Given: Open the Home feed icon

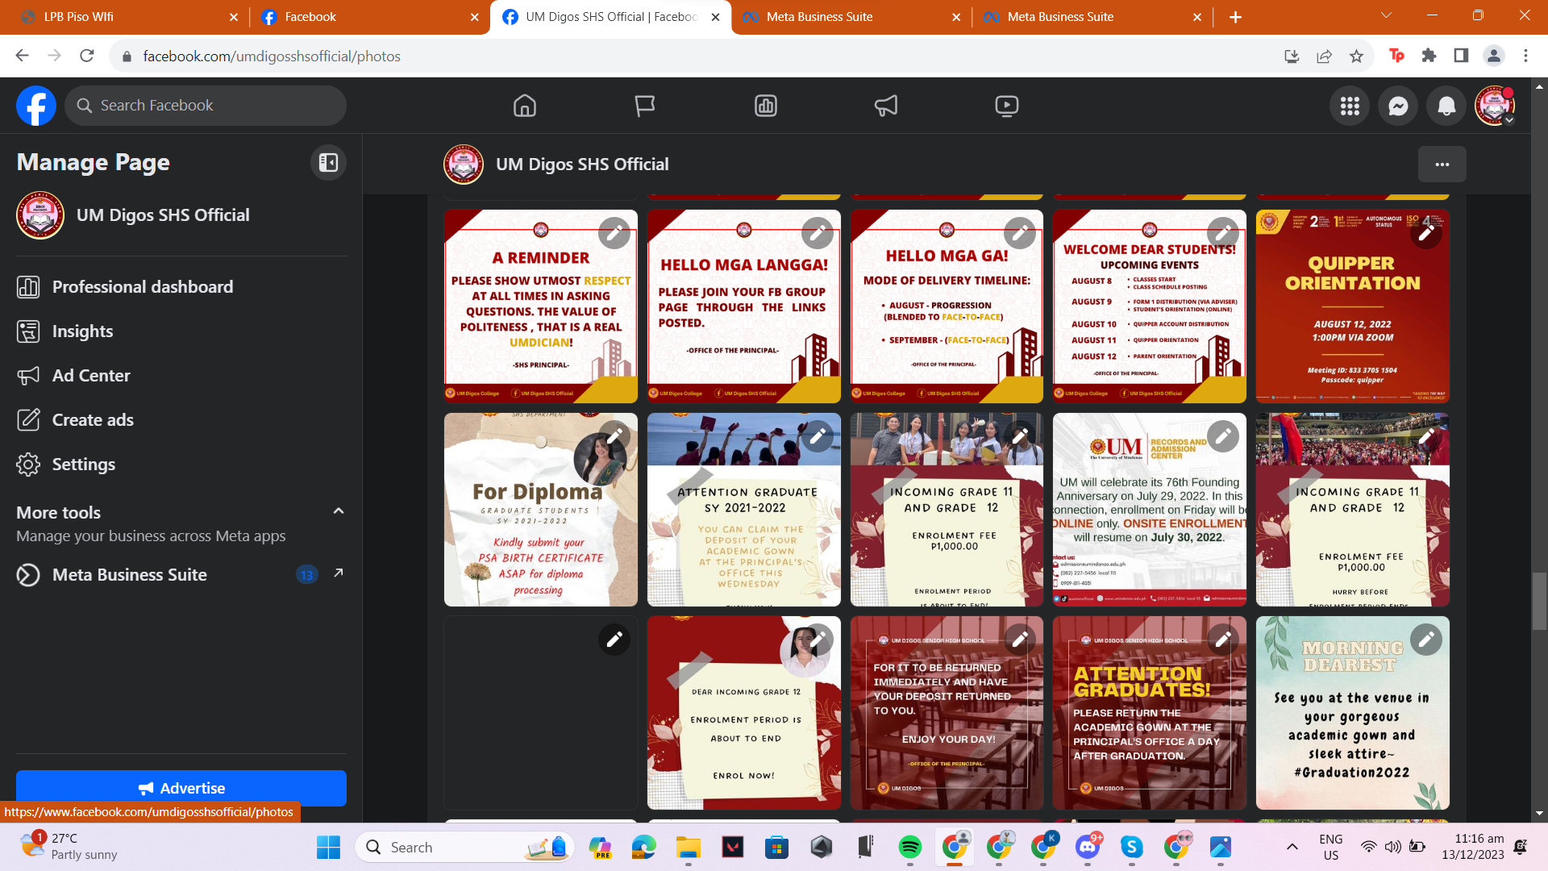Looking at the screenshot, I should pyautogui.click(x=524, y=106).
